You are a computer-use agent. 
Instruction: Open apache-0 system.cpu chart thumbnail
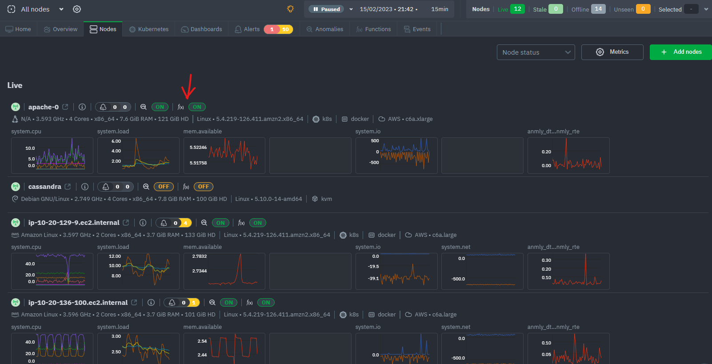pos(52,156)
